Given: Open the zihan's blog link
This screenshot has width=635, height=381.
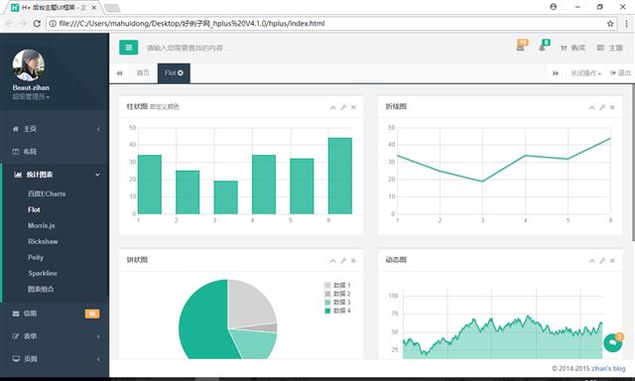Looking at the screenshot, I should 608,368.
